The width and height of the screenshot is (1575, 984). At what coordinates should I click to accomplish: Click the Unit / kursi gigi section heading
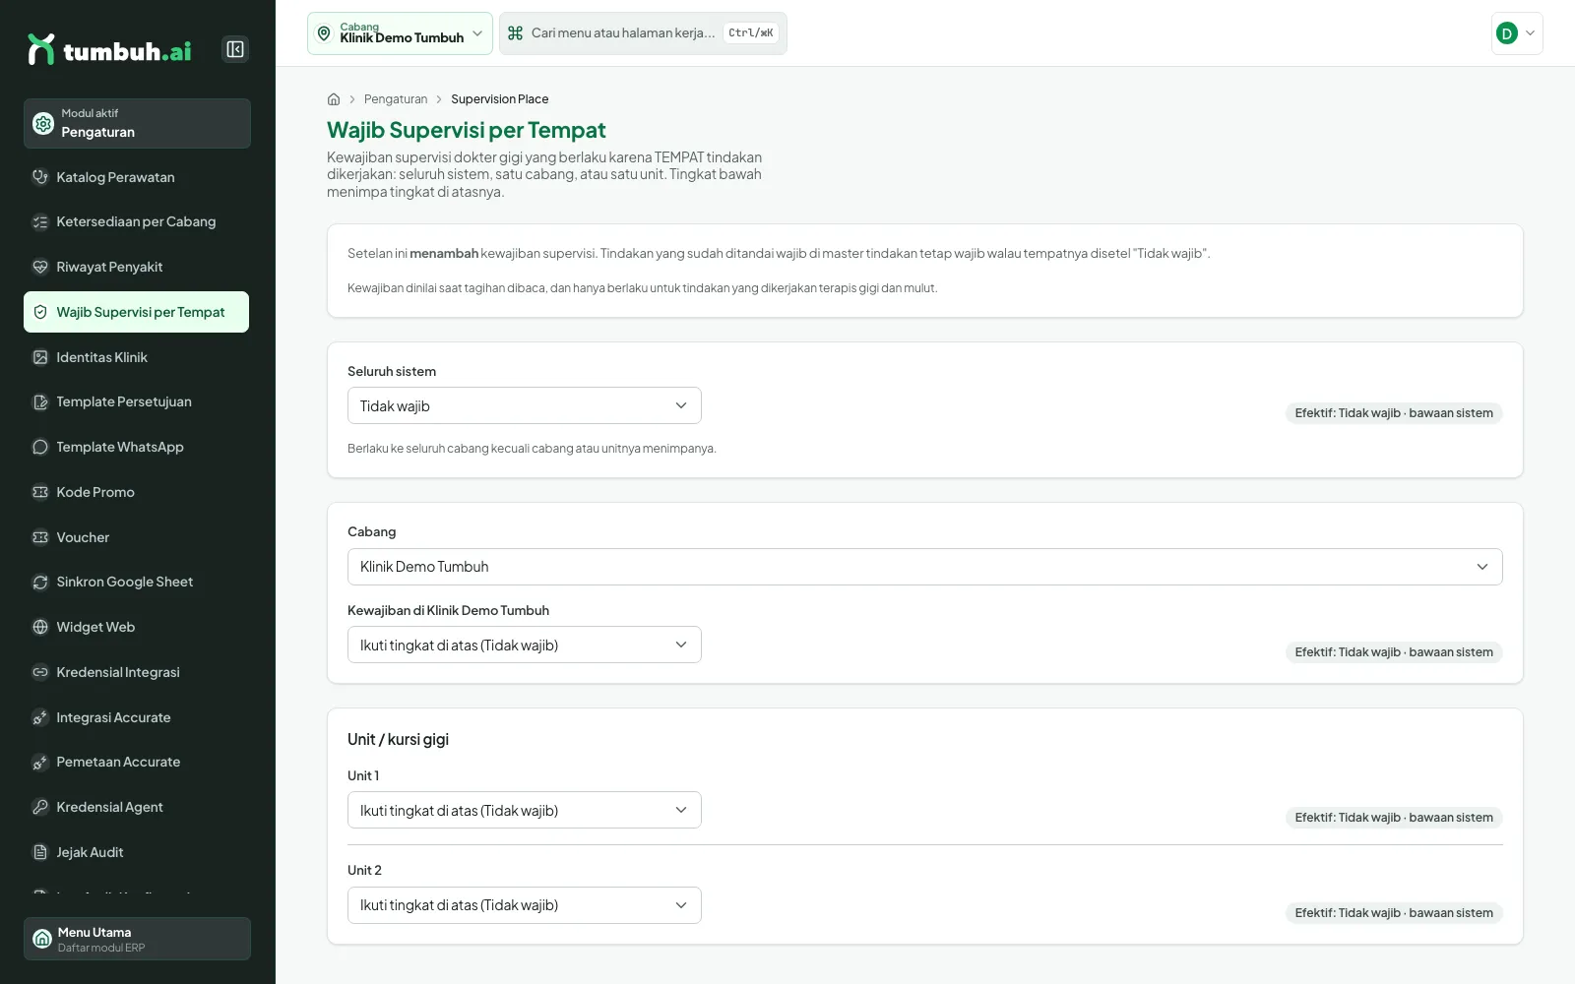click(x=398, y=740)
